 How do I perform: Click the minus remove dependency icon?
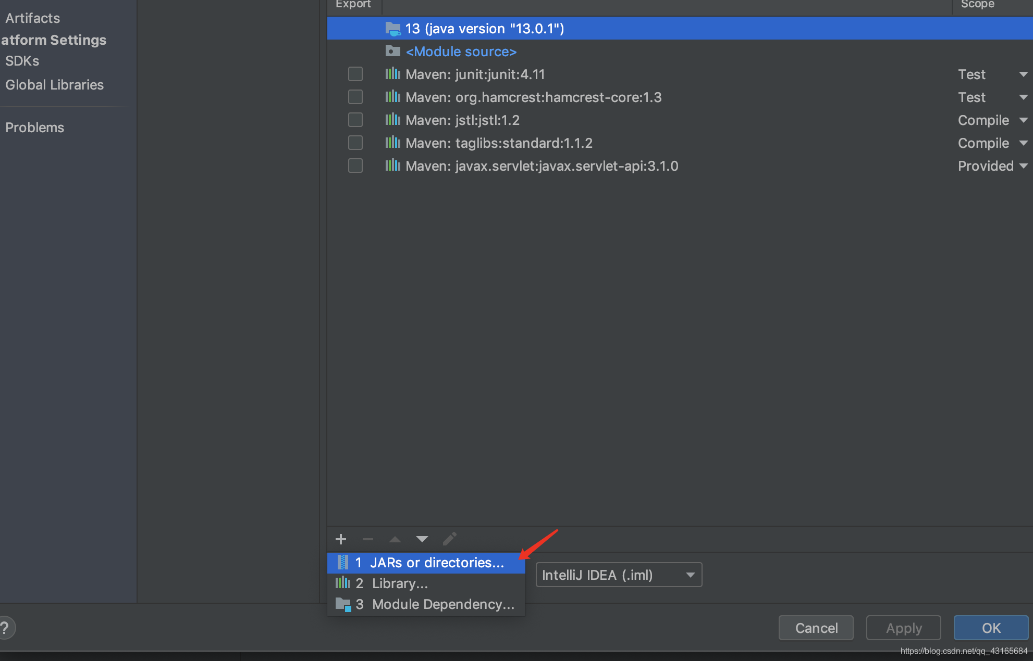pos(368,539)
